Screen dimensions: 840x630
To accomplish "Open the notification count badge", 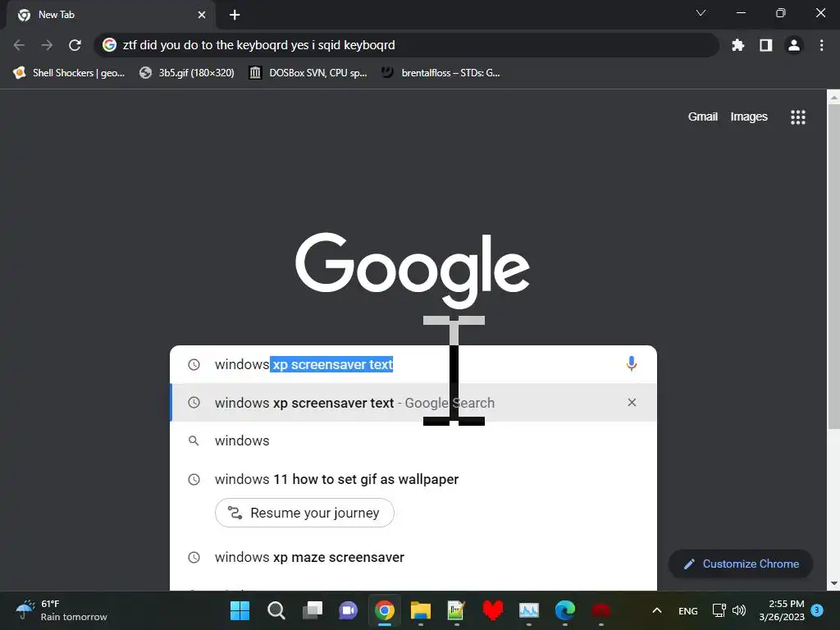I will pos(817,609).
